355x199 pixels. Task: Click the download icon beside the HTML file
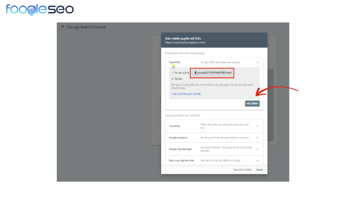coord(195,72)
